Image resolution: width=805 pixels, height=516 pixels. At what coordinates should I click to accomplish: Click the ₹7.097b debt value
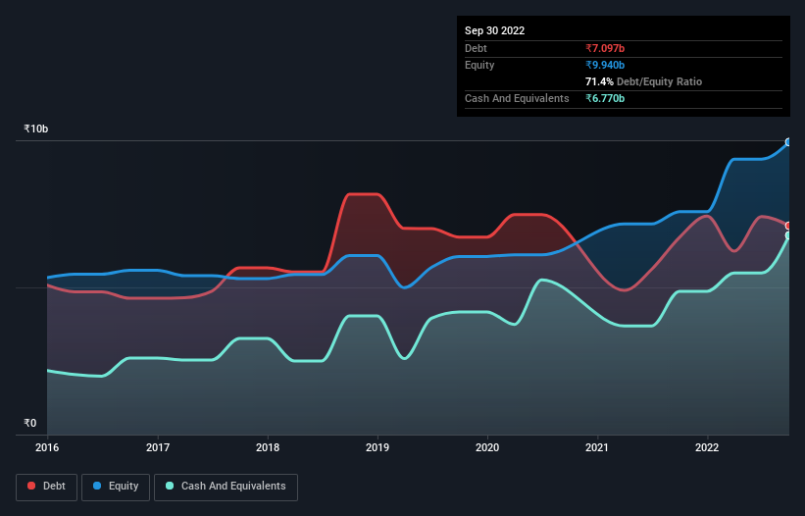(x=605, y=48)
